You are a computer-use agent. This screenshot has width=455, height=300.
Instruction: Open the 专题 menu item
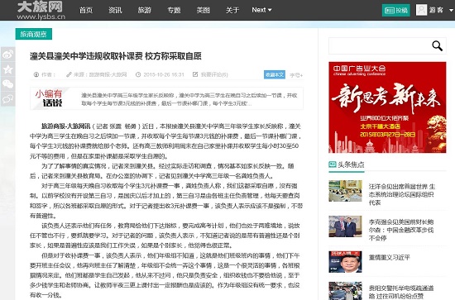coord(174,10)
